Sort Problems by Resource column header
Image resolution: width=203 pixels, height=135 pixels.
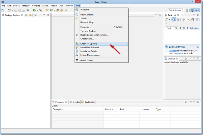click(x=111, y=109)
